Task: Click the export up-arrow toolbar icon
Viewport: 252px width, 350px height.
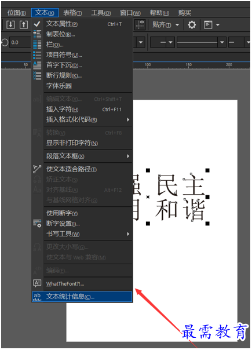Action: pos(24,24)
